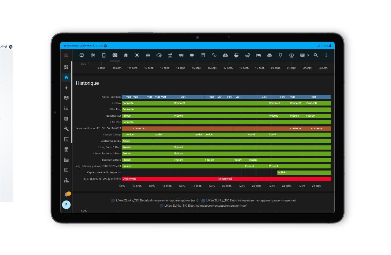Open the History bar chart panel
The height and width of the screenshot is (255, 391).
coord(66,118)
